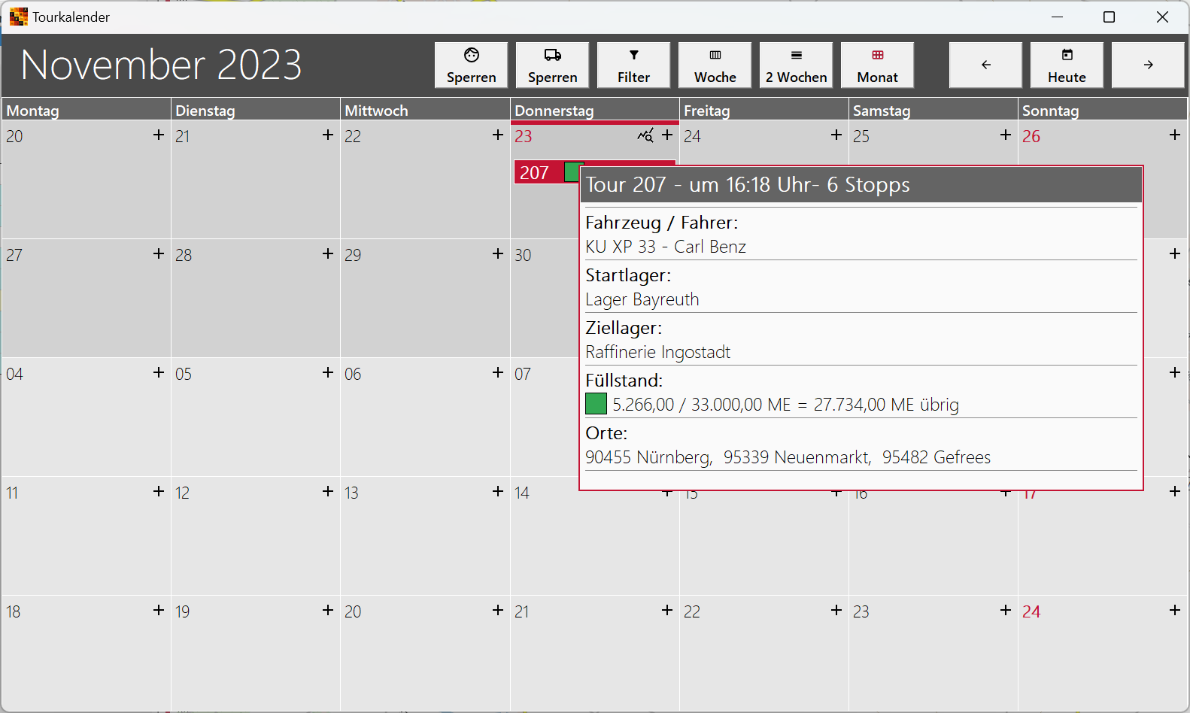Add a tour on Saturday the 25th

pos(1006,135)
